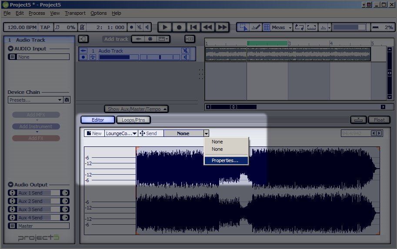Adjust Audio Track pan slider
The width and height of the screenshot is (397, 249).
tap(160, 57)
